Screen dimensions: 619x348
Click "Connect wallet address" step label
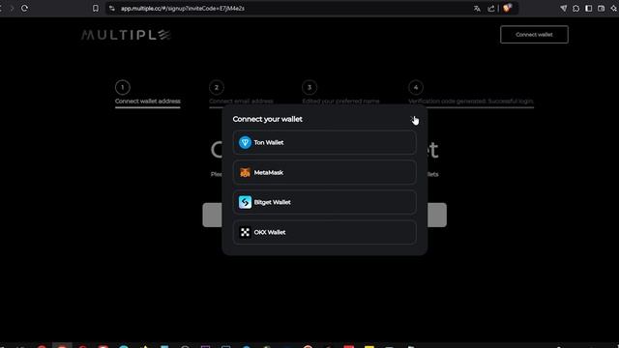148,101
